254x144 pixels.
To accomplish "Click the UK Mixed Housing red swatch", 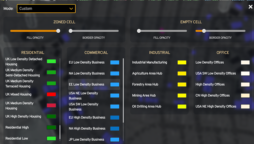I will pyautogui.click(x=51, y=94).
